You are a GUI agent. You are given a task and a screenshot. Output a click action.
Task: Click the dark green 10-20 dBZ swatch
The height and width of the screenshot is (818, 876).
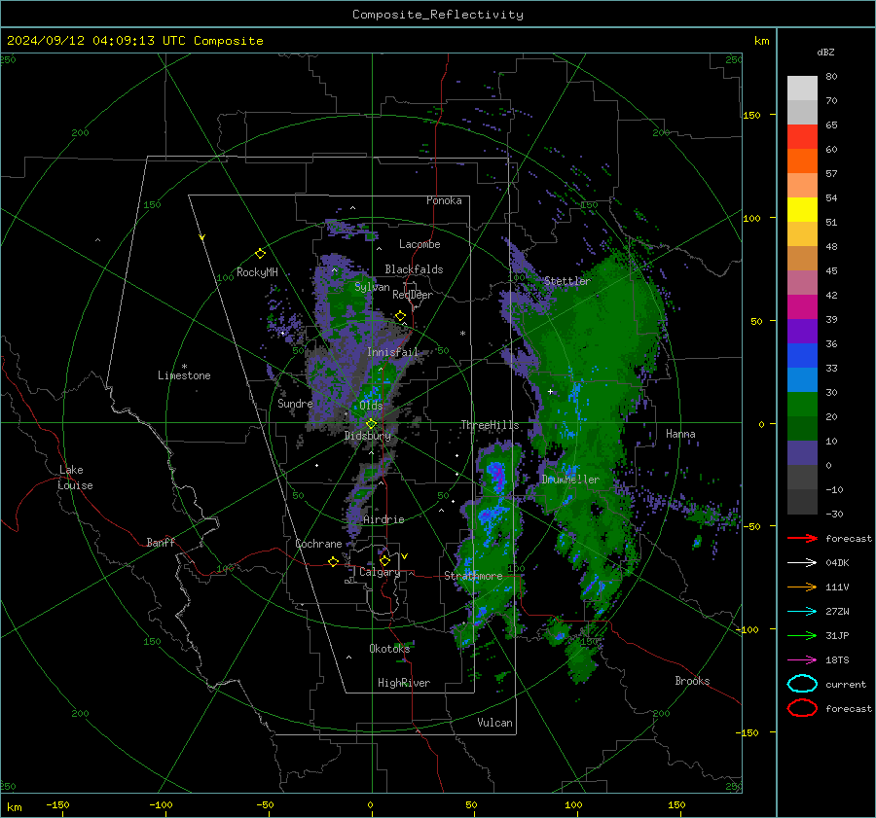pos(802,429)
